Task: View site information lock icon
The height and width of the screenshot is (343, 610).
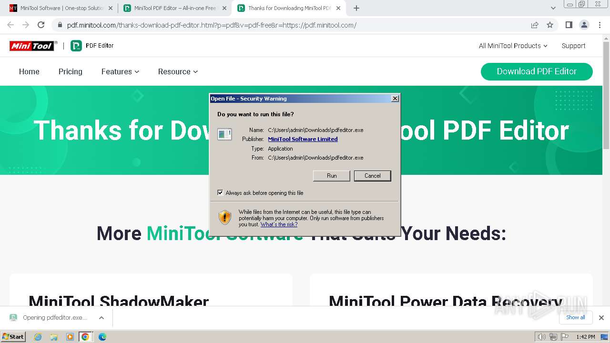Action: [x=60, y=25]
